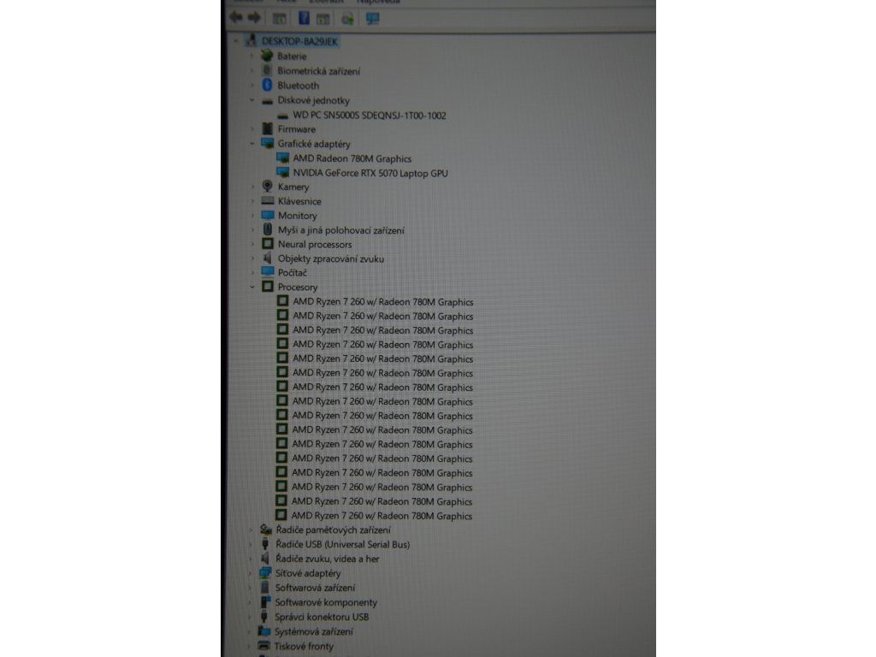Click the Monitory screen icon
The width and height of the screenshot is (876, 657).
[268, 215]
